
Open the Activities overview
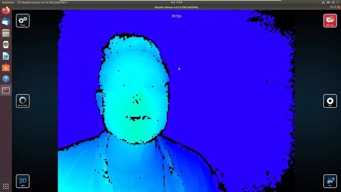(x=8, y=2)
